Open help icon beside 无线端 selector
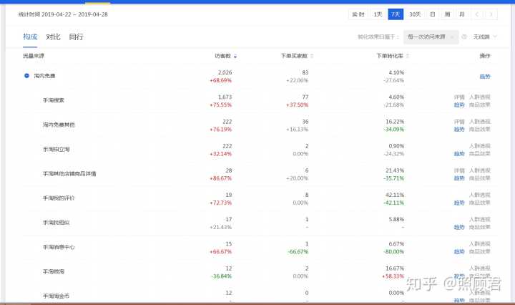The width and height of the screenshot is (515, 305). (464, 37)
